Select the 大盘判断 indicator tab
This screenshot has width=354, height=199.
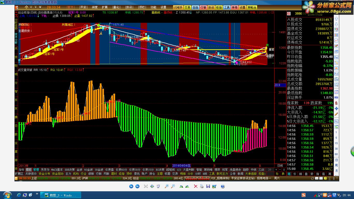(188, 170)
